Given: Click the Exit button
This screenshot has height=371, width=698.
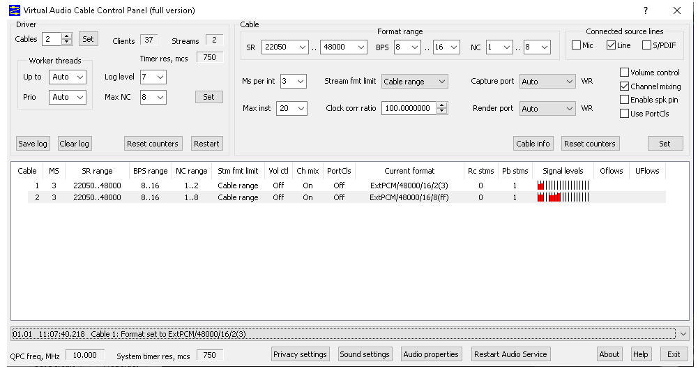Looking at the screenshot, I should tap(674, 354).
